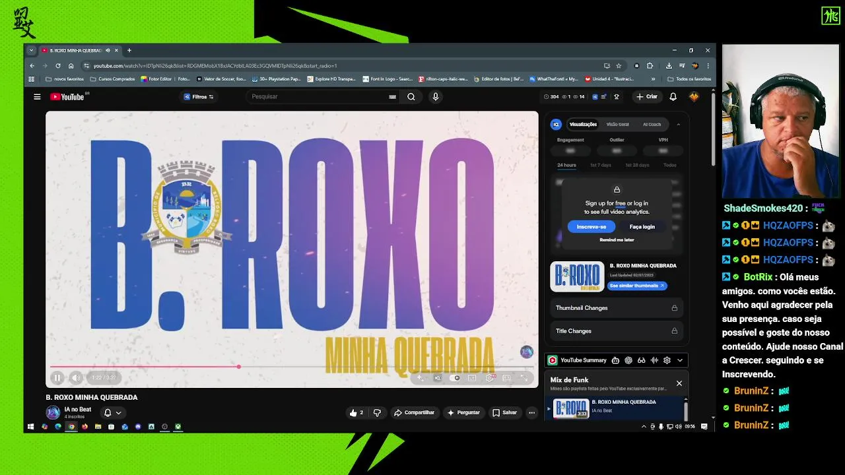Open the YouTube hamburger guide menu
The width and height of the screenshot is (845, 475).
(x=37, y=96)
